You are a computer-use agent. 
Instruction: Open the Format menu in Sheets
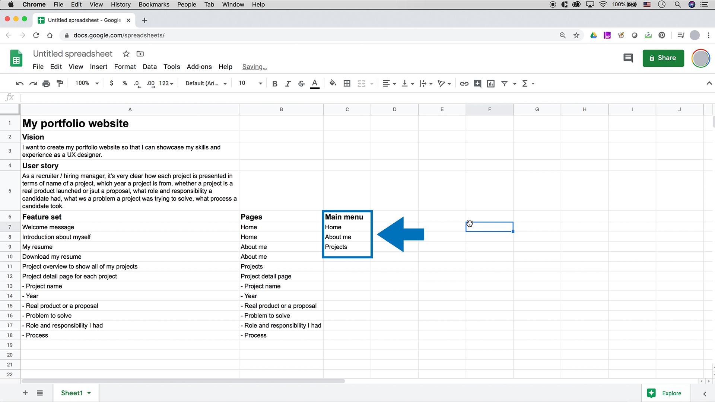(125, 67)
